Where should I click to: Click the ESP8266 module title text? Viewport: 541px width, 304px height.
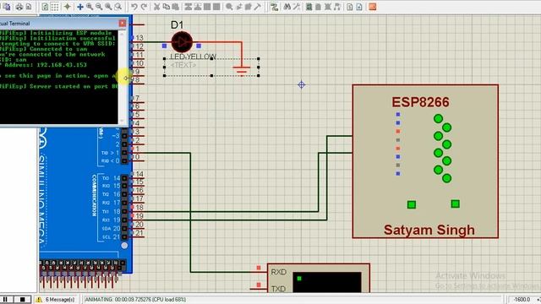coord(420,102)
